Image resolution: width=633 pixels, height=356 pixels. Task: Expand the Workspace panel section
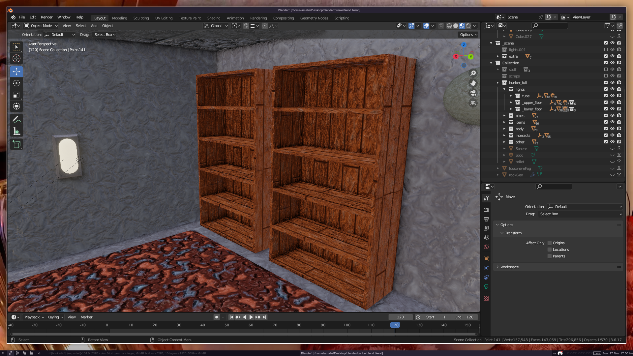pos(509,267)
